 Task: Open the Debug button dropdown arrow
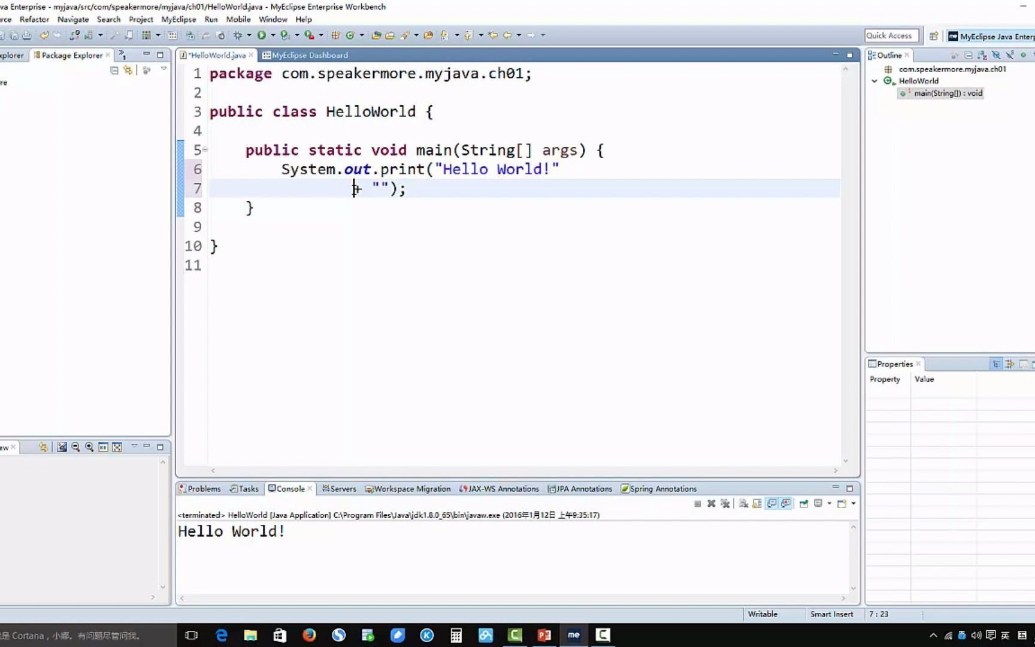(x=249, y=35)
